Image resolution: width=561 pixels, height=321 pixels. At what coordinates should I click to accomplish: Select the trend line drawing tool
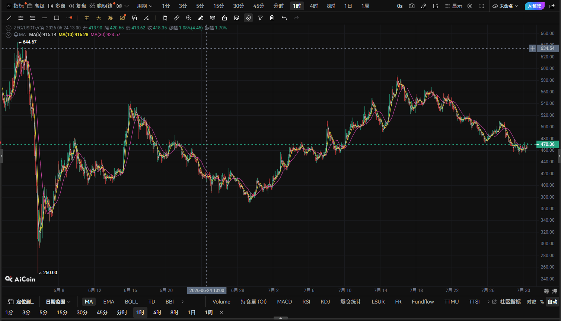pos(9,18)
